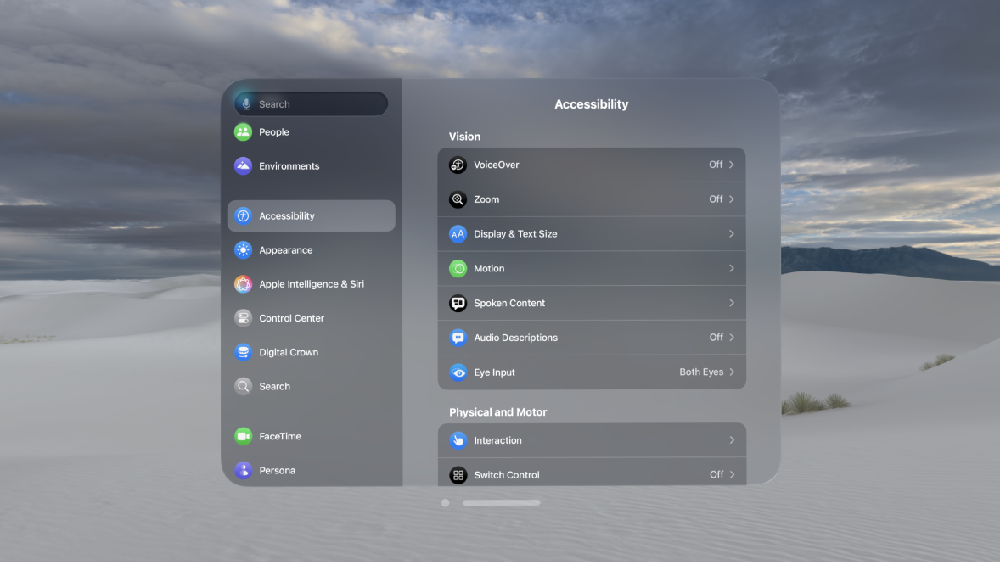The width and height of the screenshot is (1000, 565).
Task: Click the blue Accessibility sidebar icon
Action: click(x=243, y=216)
